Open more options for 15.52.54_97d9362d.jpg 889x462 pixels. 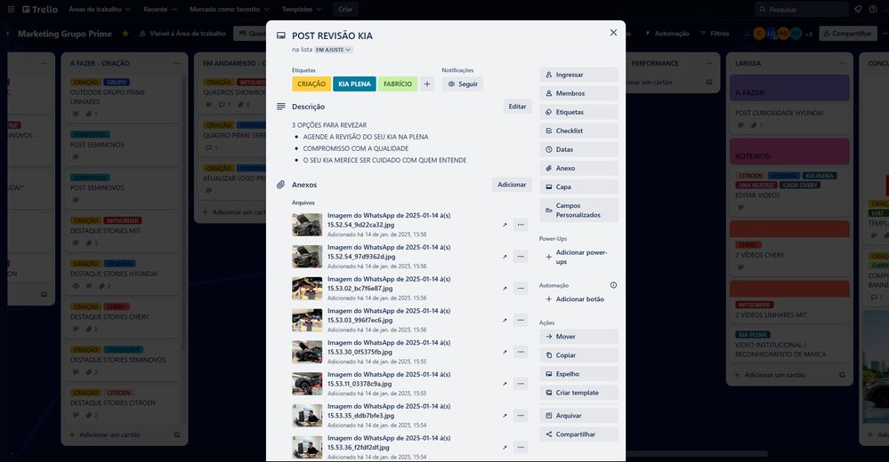(521, 257)
